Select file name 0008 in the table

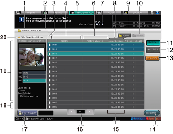[54, 98]
